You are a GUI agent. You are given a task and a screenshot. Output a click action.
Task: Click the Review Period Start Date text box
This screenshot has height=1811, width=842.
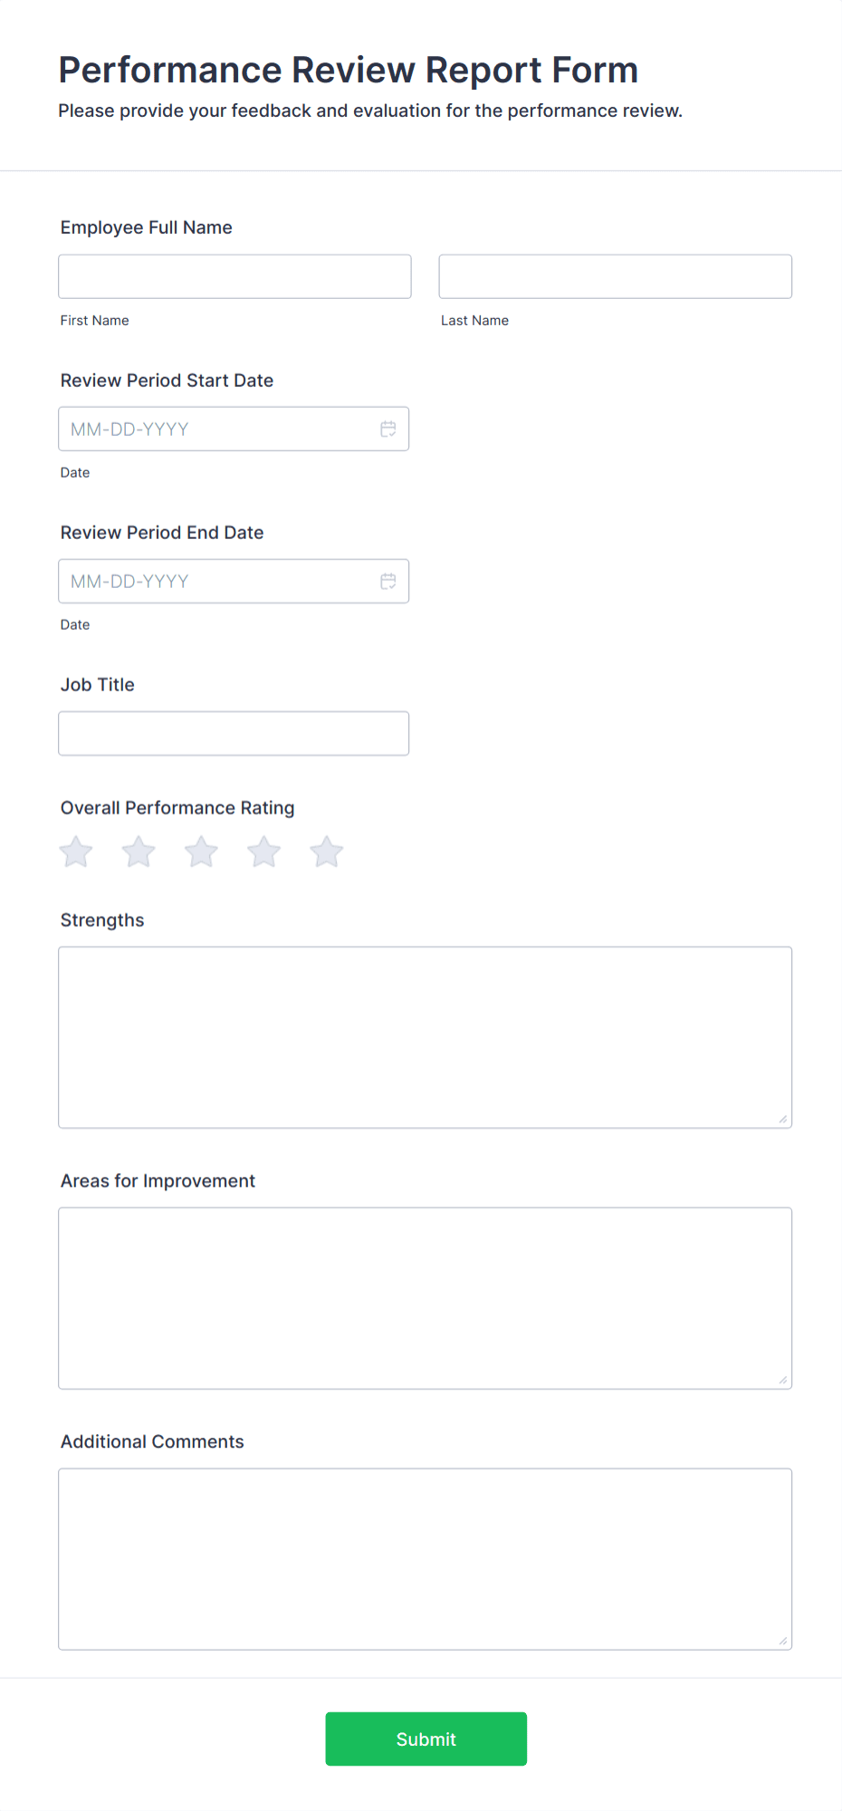(208, 429)
